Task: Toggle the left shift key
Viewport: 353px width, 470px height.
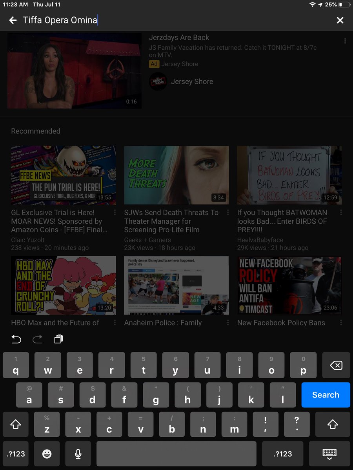Action: tap(16, 424)
